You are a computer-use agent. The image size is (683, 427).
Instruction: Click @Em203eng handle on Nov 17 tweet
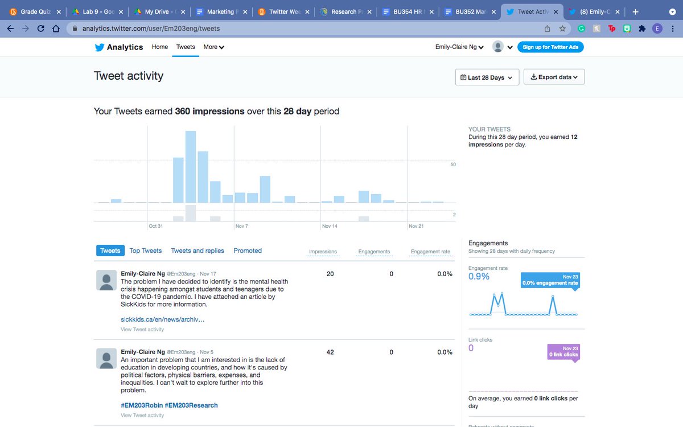tap(181, 274)
